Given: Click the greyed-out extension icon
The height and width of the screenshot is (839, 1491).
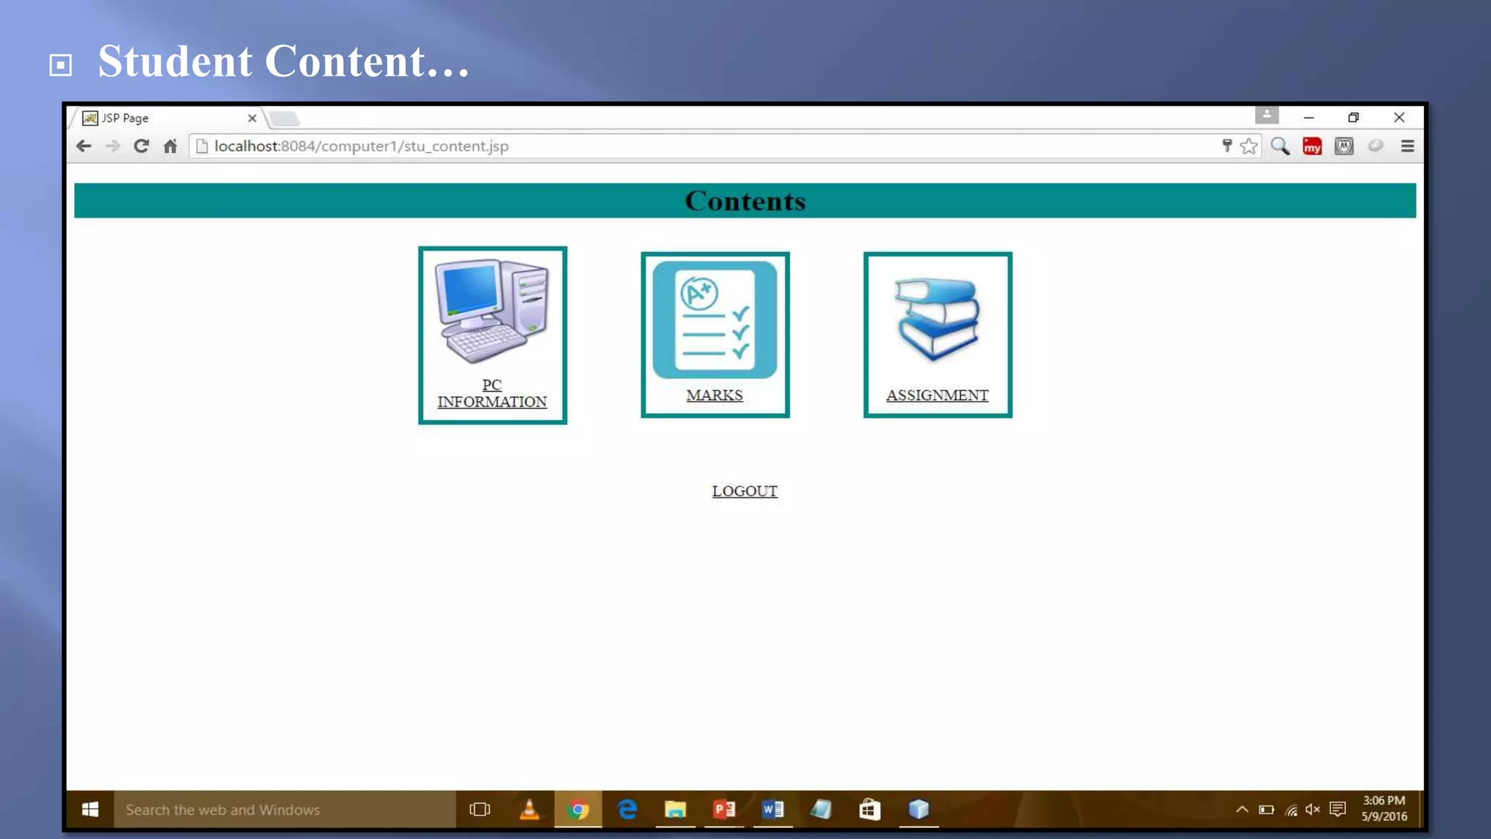Looking at the screenshot, I should 1375,146.
